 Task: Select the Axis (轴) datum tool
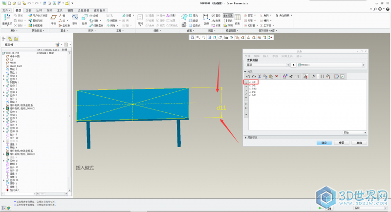[x=62, y=16]
